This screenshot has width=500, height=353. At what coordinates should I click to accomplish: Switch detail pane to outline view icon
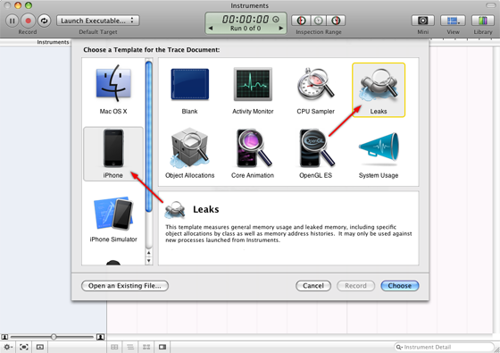click(x=130, y=347)
